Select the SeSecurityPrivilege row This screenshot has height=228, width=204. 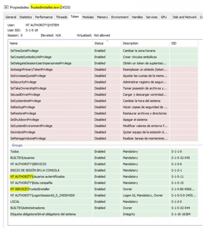coord(104,82)
